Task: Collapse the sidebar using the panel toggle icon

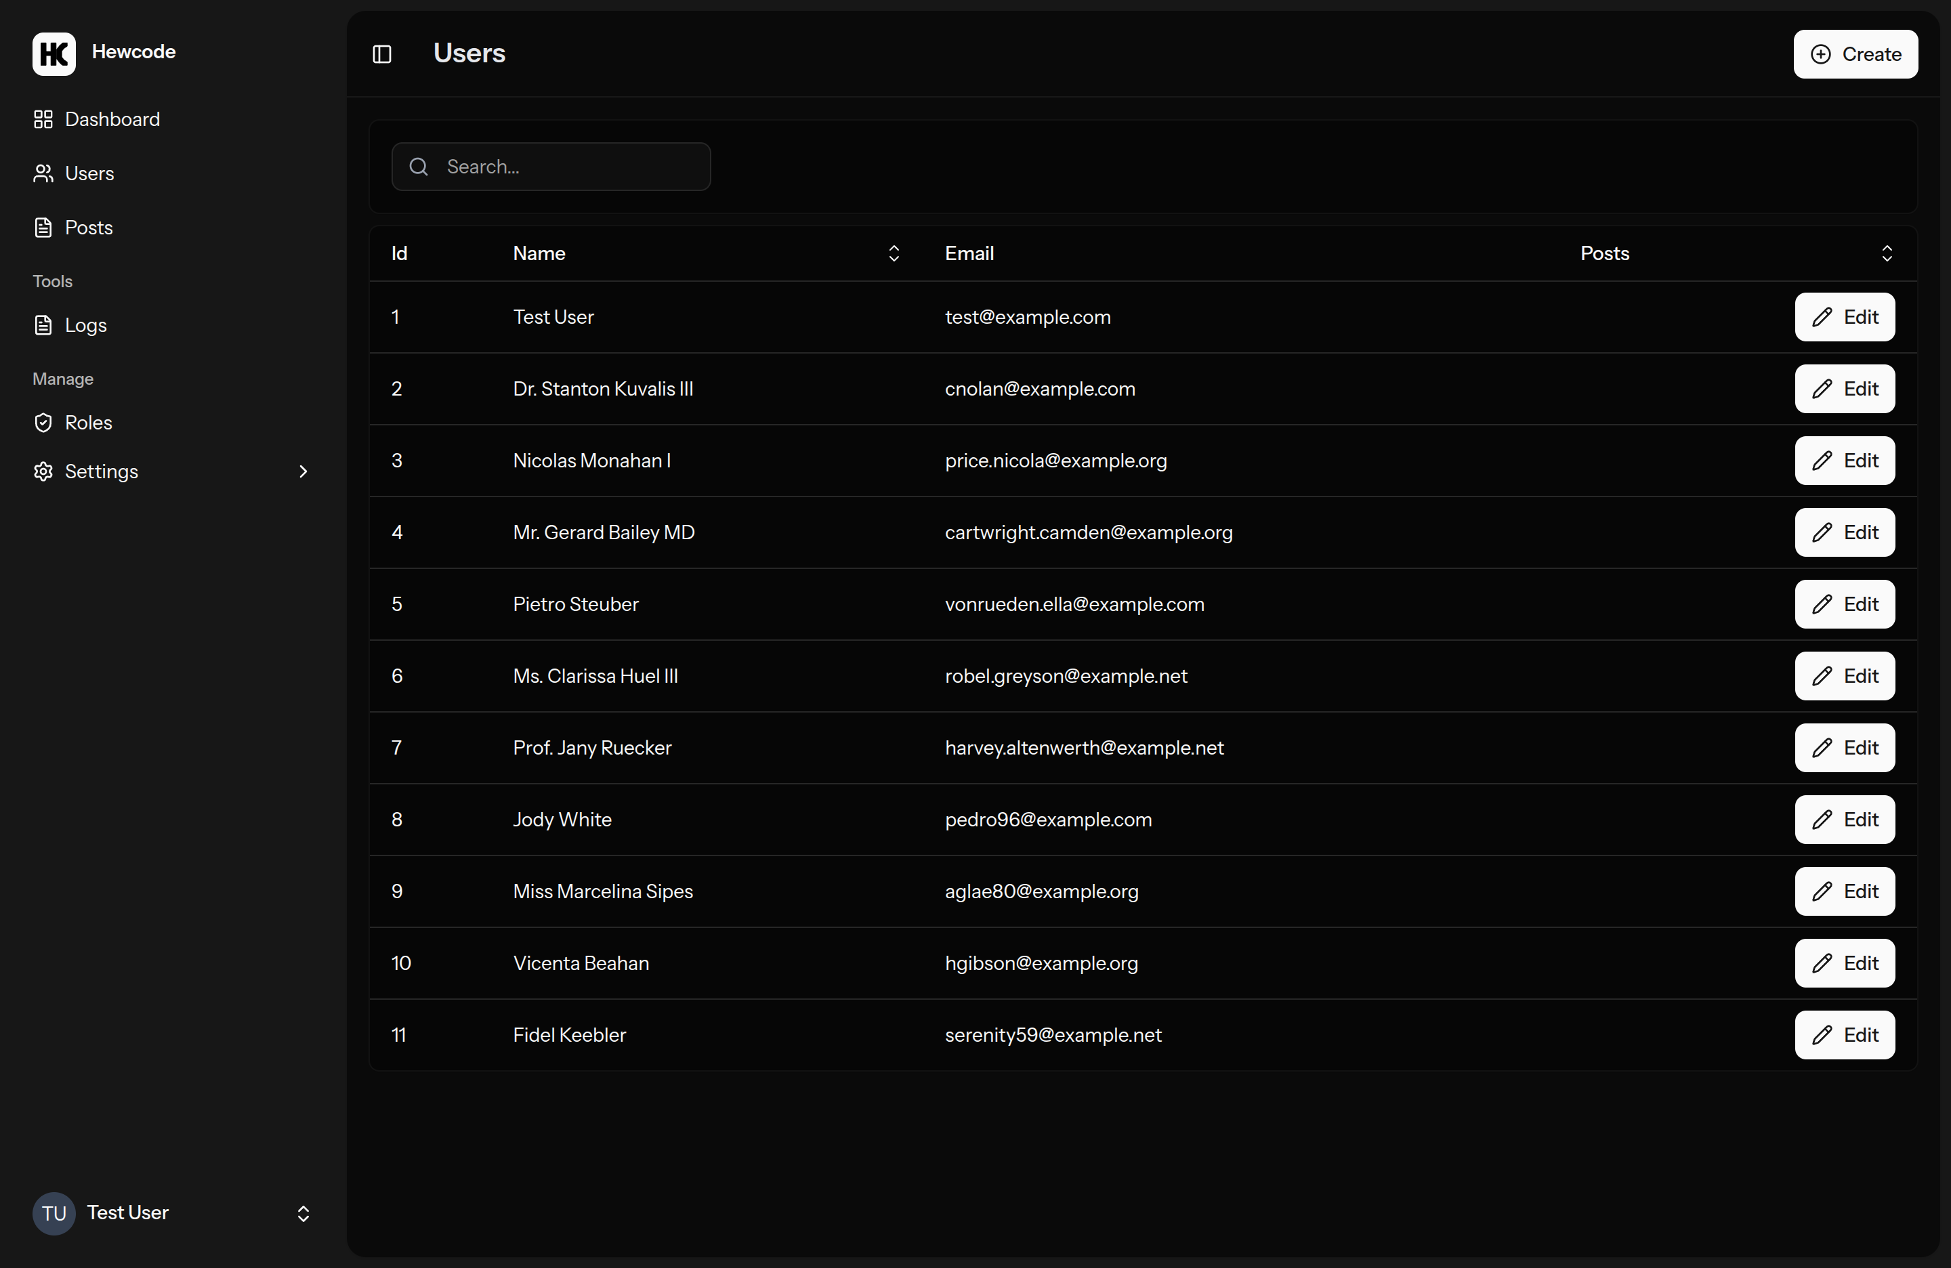Action: point(381,54)
